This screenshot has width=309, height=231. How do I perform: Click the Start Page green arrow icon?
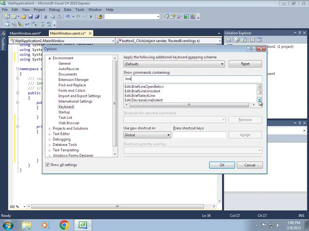pyautogui.click(x=186, y=17)
